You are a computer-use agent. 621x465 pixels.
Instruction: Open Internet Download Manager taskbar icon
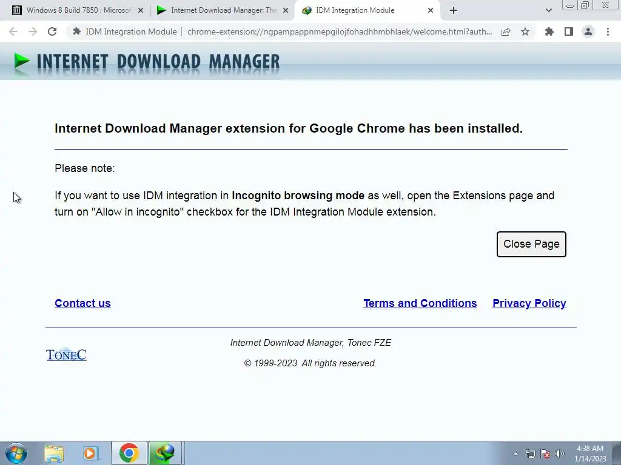click(x=165, y=453)
